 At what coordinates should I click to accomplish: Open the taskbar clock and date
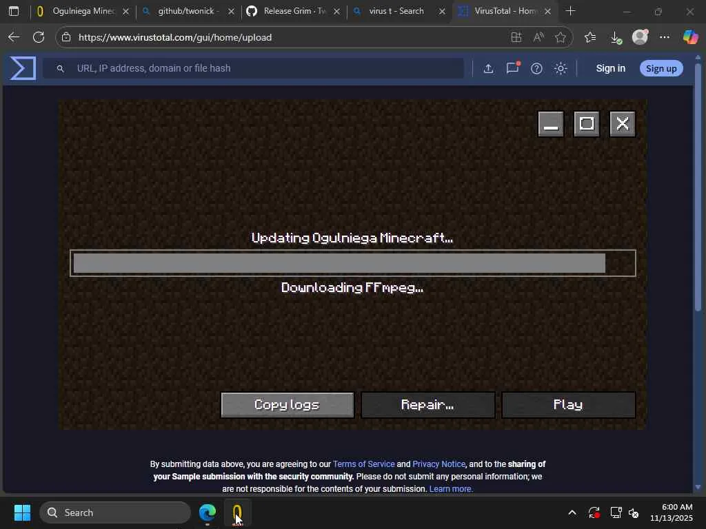[672, 512]
